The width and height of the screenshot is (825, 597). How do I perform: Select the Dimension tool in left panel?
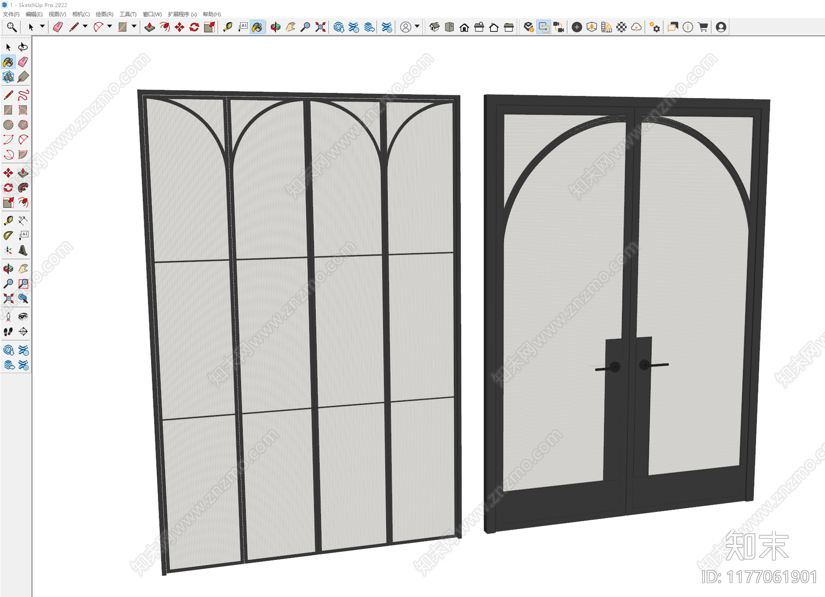coord(23,221)
